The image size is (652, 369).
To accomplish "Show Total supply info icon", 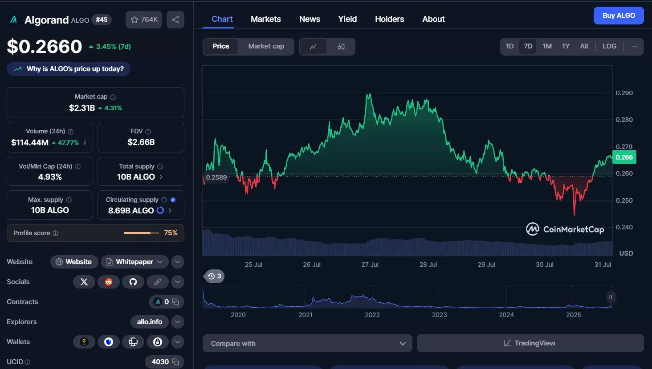I will (160, 166).
